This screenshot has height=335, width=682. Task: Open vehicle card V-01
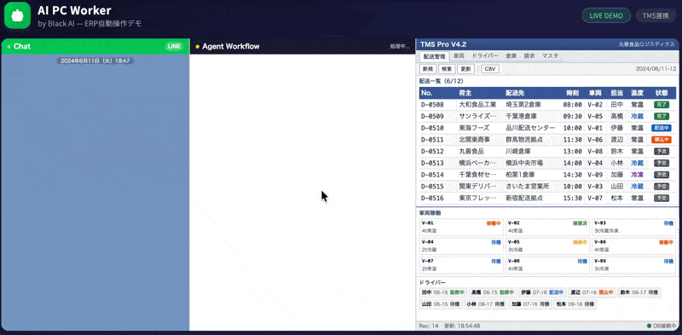[461, 227]
